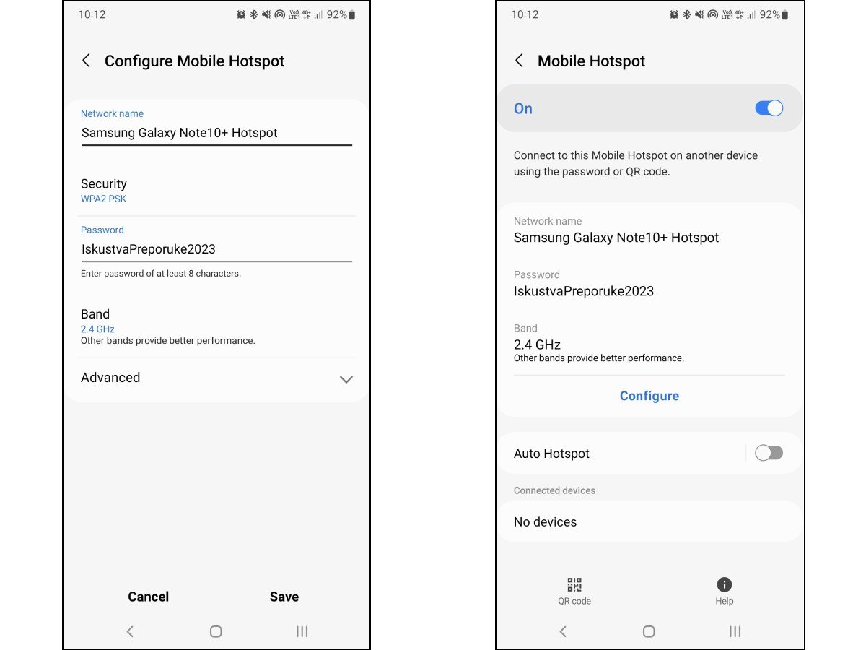
Task: Tap home button on Configure screen
Action: (x=216, y=631)
